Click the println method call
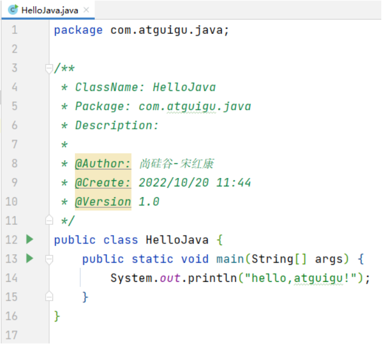The height and width of the screenshot is (344, 383). pyautogui.click(x=212, y=278)
